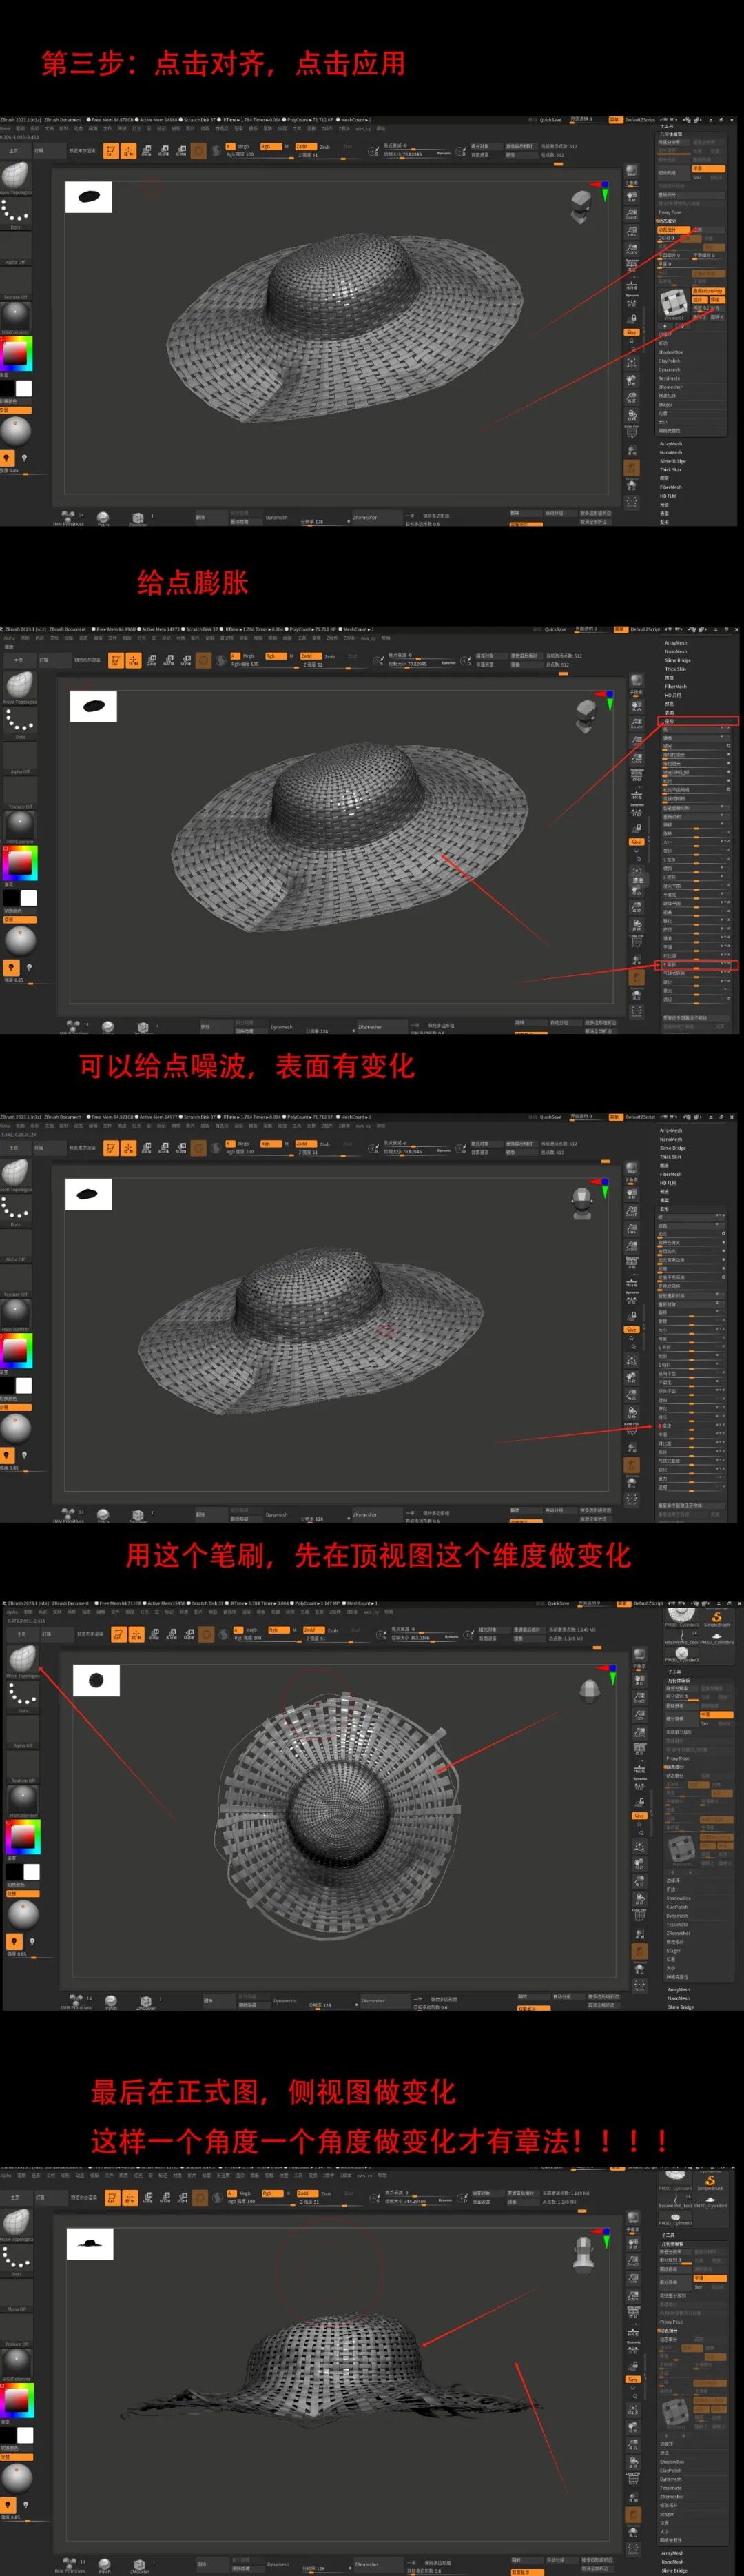This screenshot has height=2576, width=744.
Task: Open Stager entry in side-view screenshot panel
Action: [667, 2513]
